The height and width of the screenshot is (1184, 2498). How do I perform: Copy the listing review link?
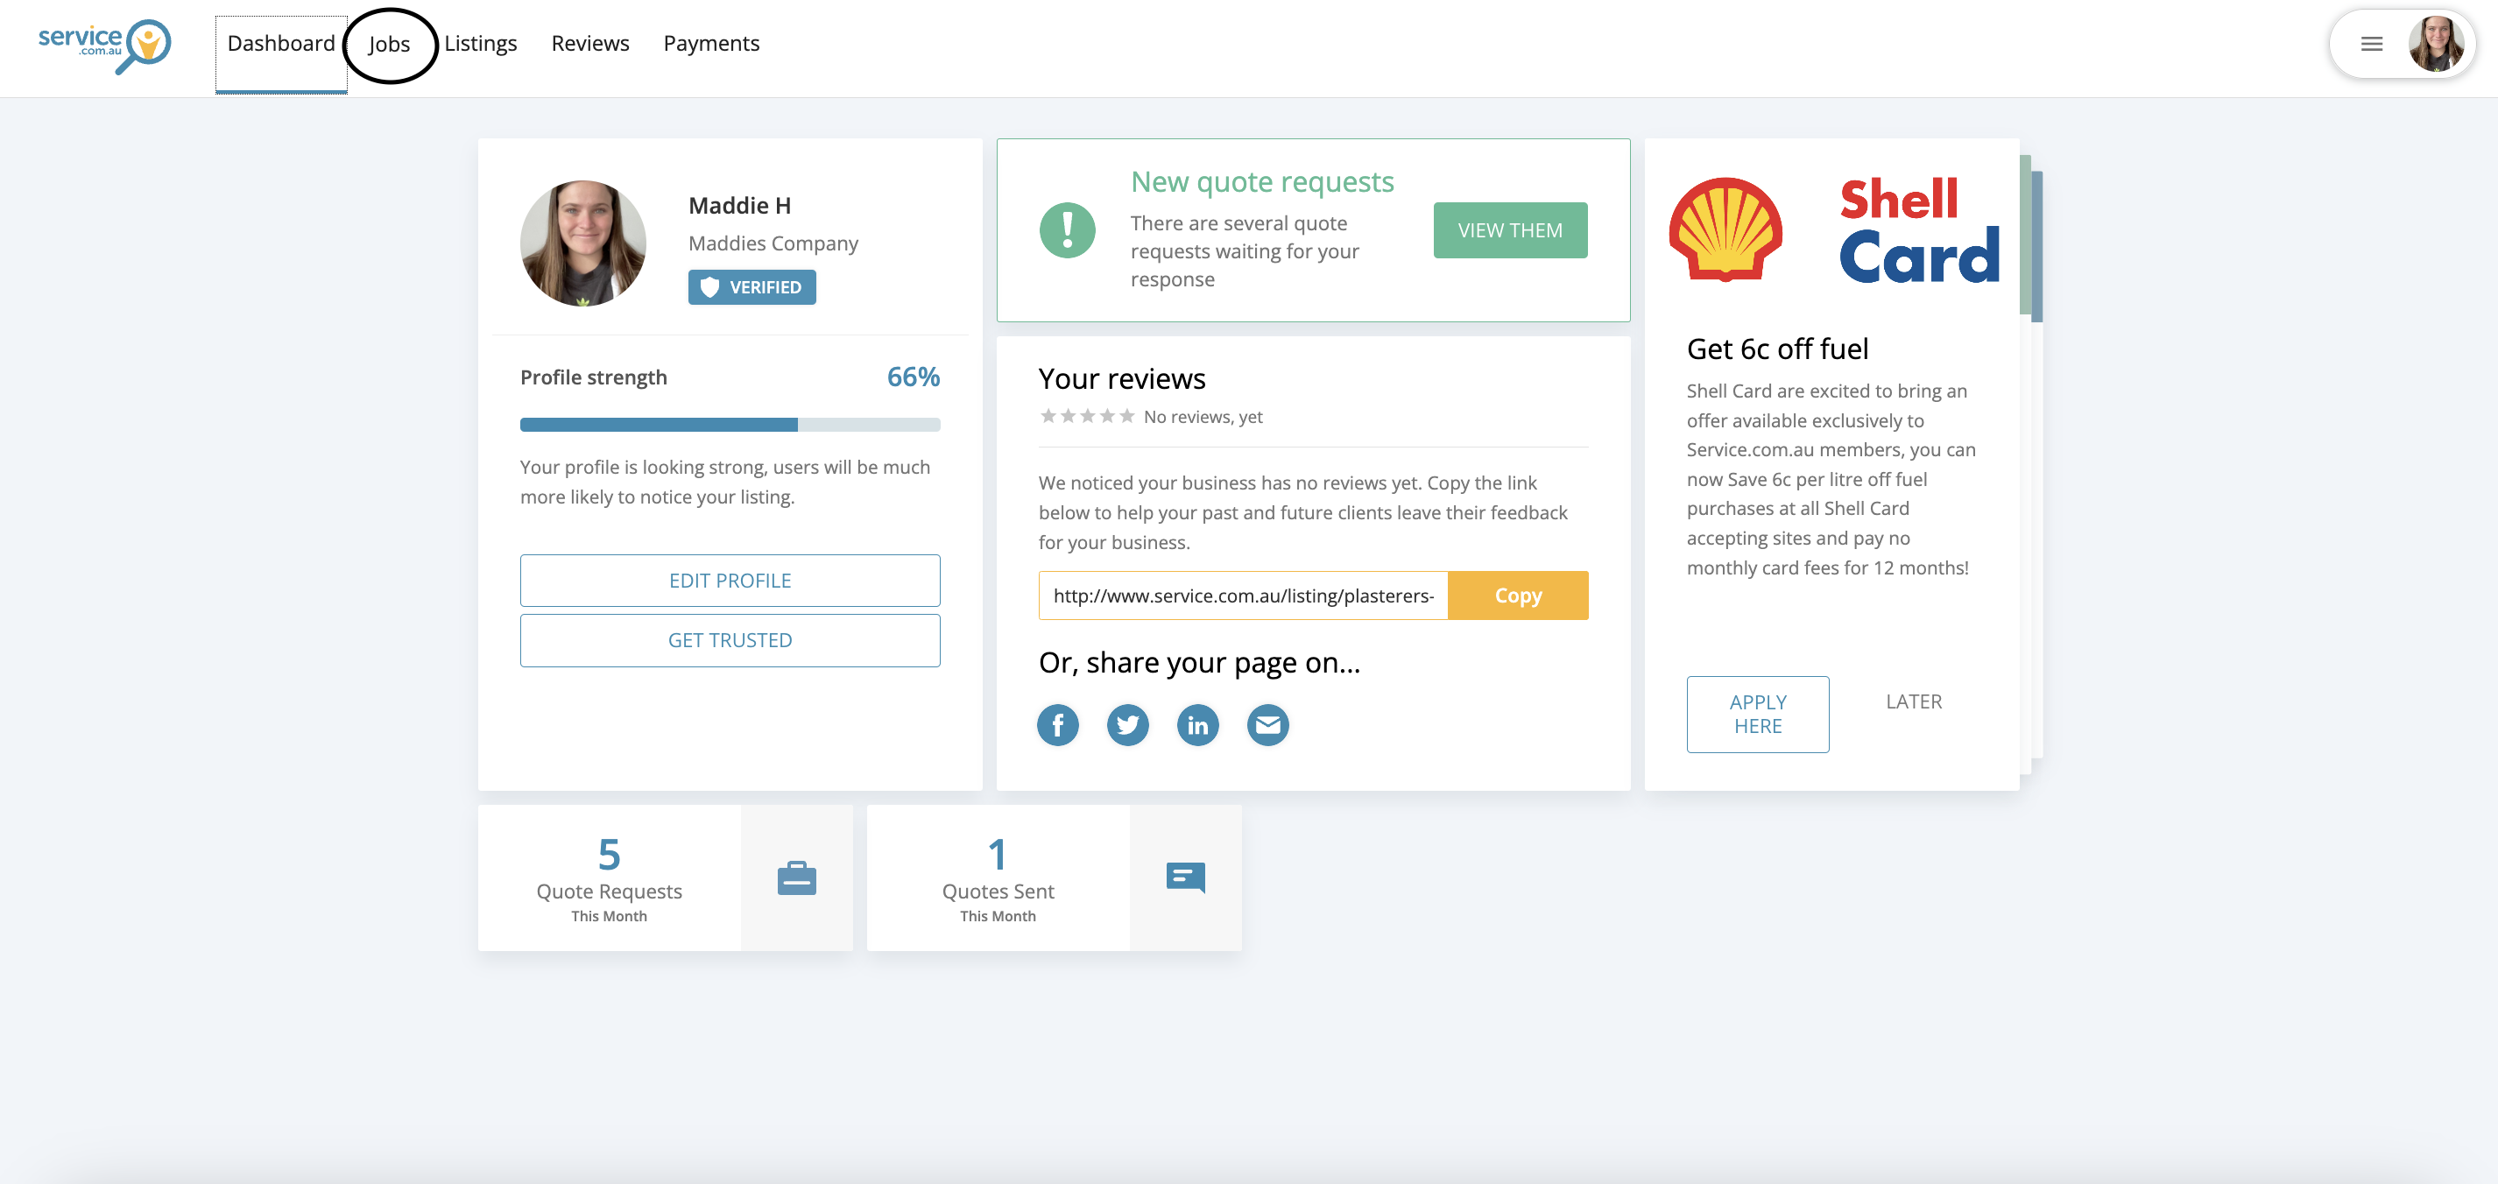[x=1517, y=596]
